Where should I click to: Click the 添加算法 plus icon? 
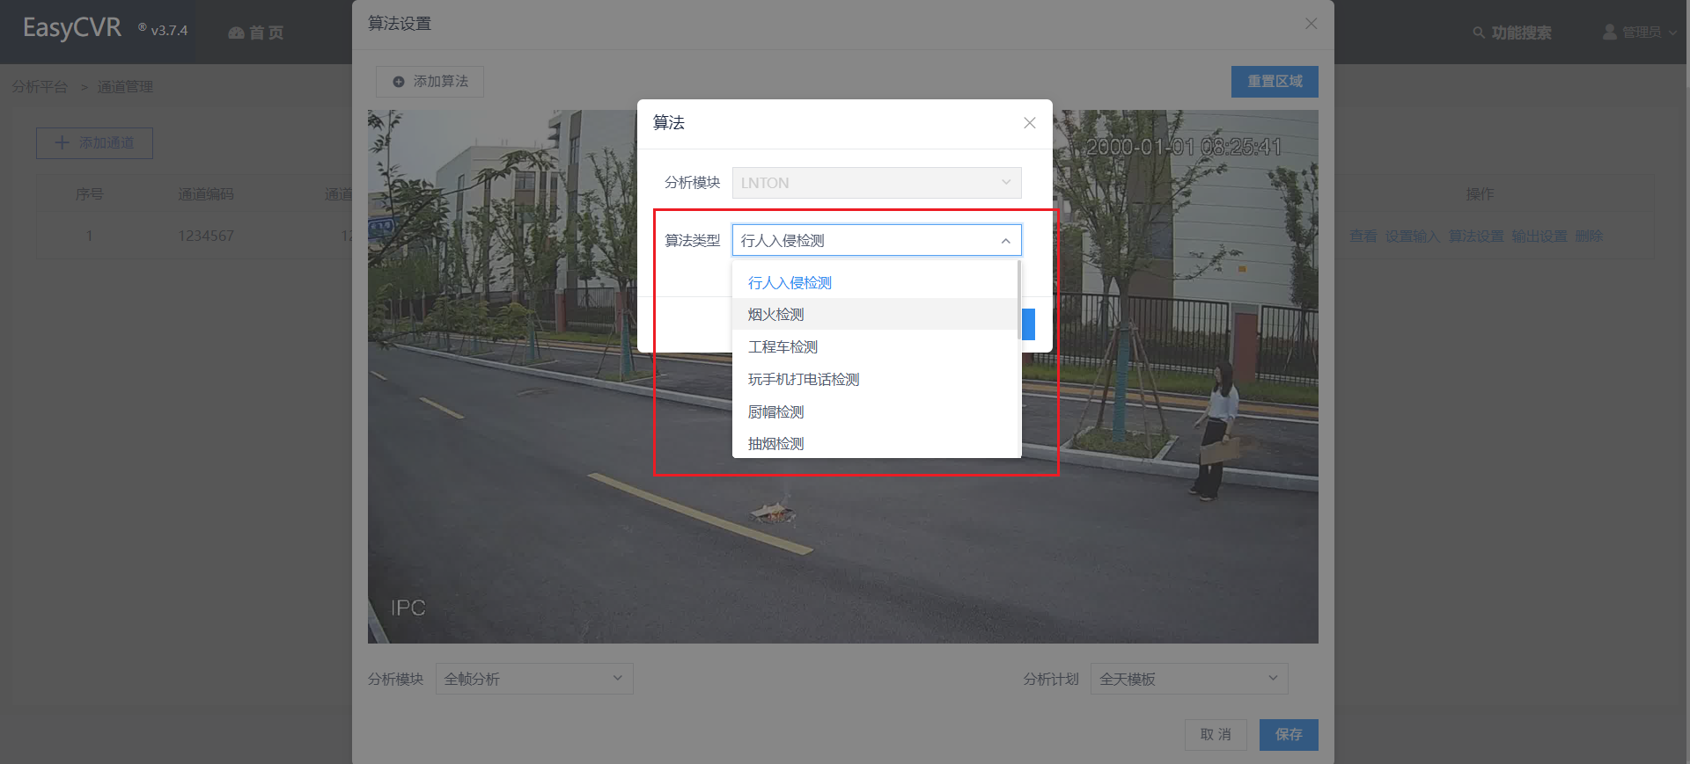(399, 82)
